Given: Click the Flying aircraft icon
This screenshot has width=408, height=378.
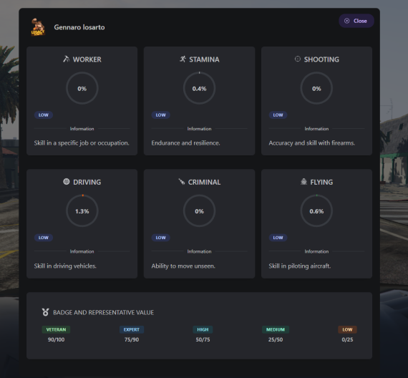Looking at the screenshot, I should pos(303,182).
